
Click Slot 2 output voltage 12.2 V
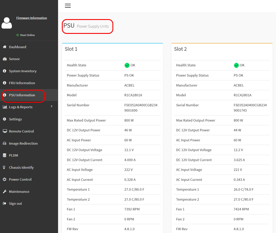click(x=238, y=150)
